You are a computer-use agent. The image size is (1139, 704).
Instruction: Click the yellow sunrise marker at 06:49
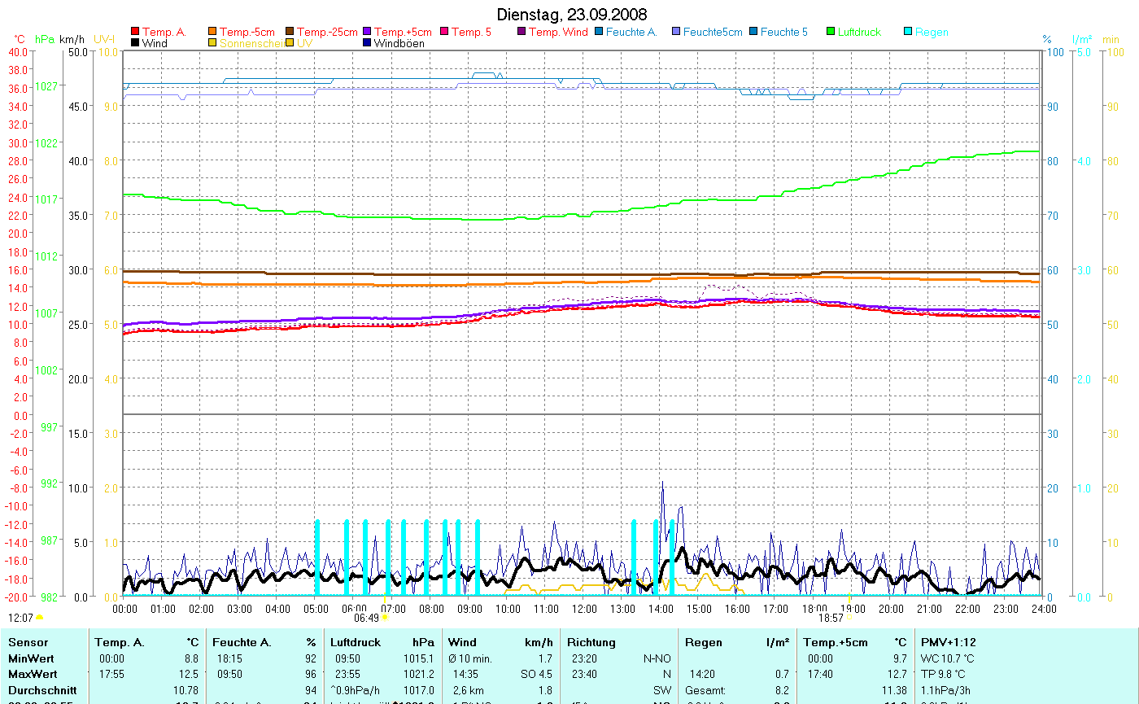(385, 618)
